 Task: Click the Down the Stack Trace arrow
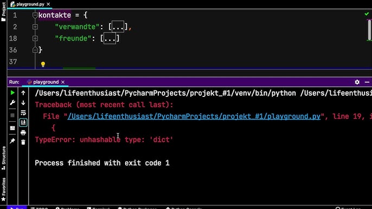click(x=23, y=102)
